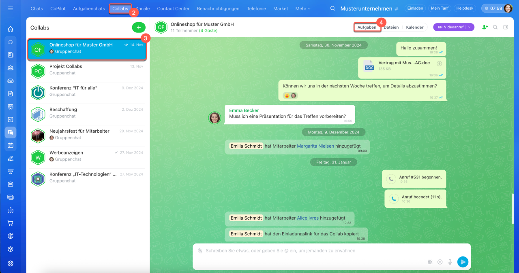519x273 pixels.
Task: Click the 11 Teilnehmer participants text
Action: (x=184, y=31)
